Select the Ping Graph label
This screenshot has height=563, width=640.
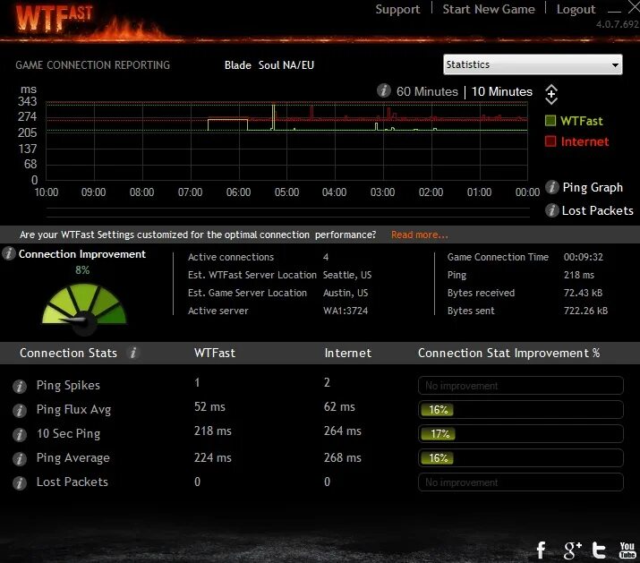point(593,187)
